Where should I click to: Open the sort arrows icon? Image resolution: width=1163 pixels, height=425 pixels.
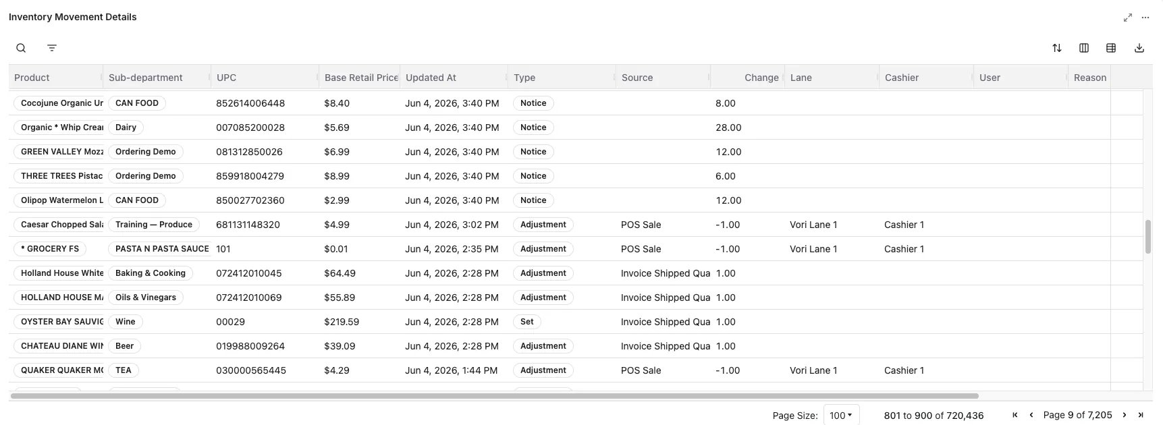pyautogui.click(x=1057, y=48)
